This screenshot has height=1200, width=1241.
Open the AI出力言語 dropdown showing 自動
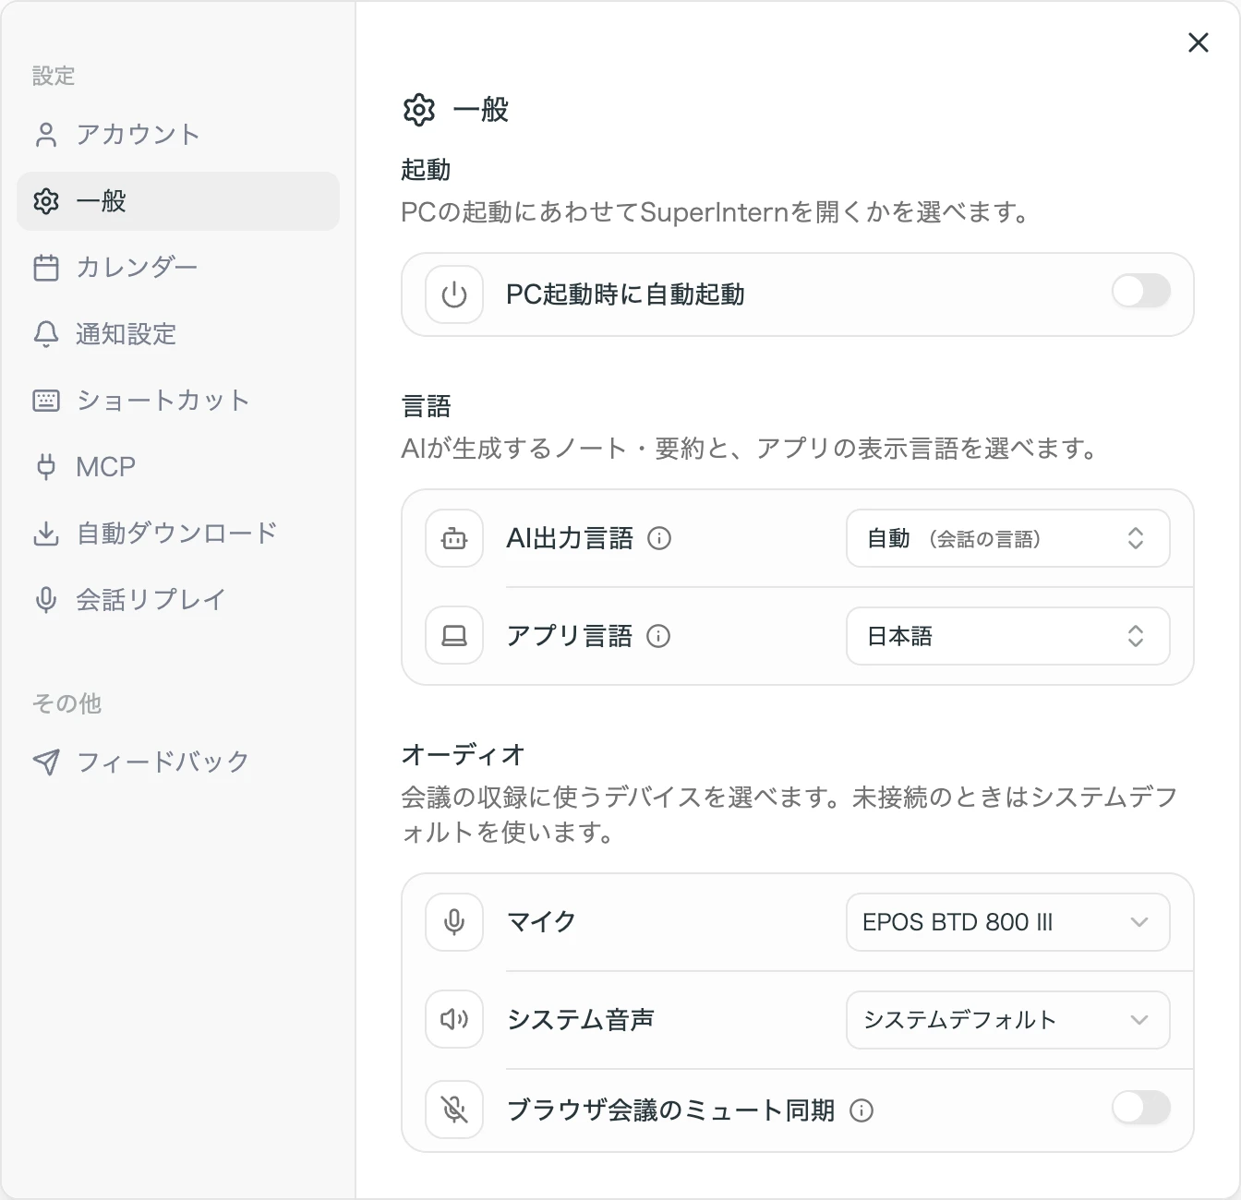click(x=1008, y=538)
